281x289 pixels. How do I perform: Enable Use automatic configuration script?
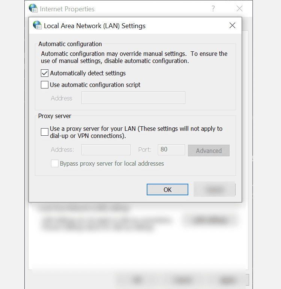click(45, 85)
